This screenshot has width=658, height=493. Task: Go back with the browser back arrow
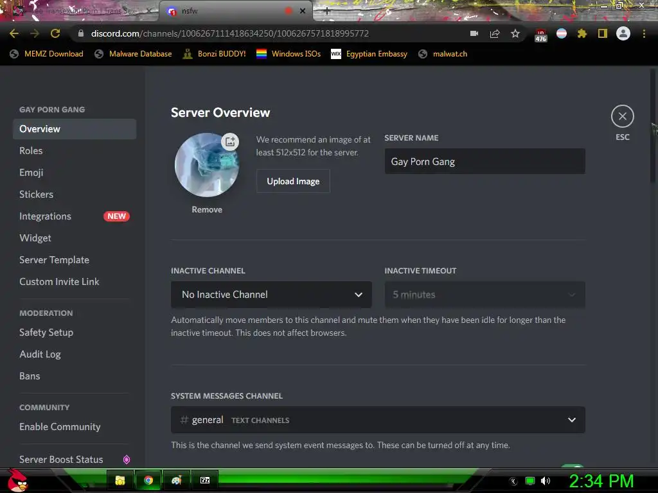click(14, 33)
